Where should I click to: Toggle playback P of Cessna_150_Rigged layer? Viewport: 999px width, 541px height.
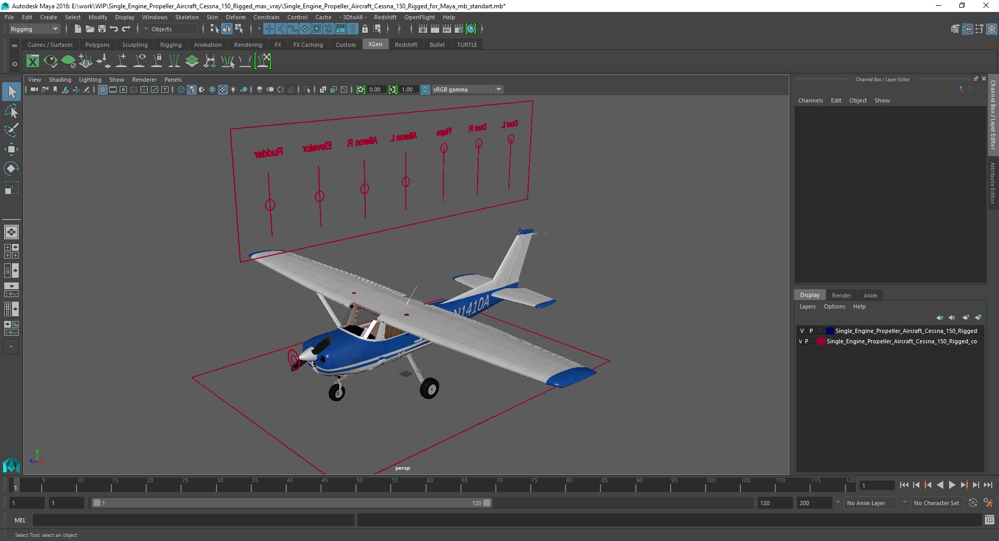811,331
